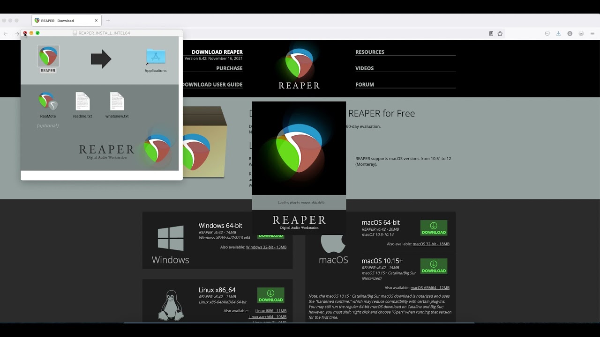
Task: Click the Windows logo on download card
Action: point(171,239)
